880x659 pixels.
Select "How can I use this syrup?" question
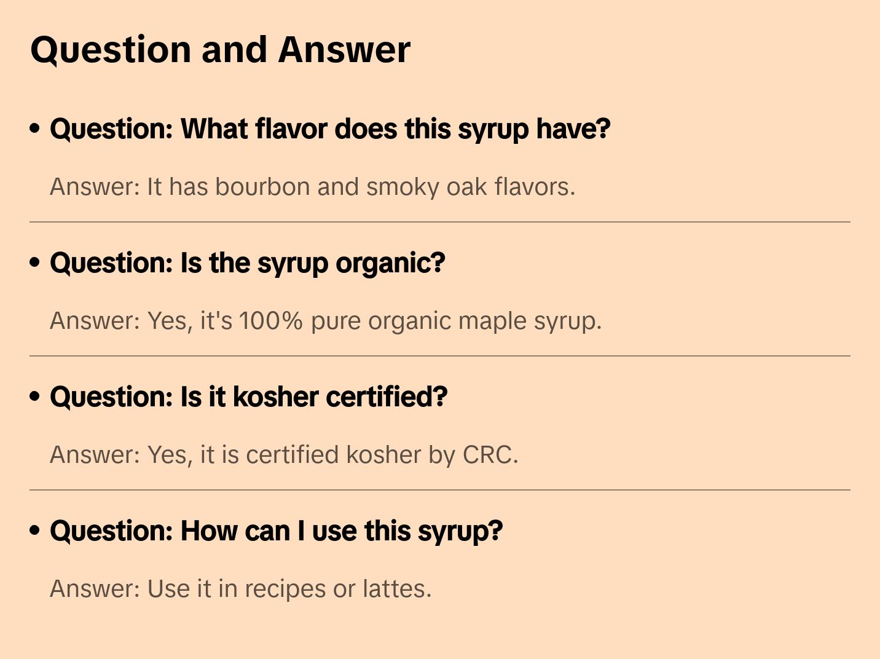click(276, 531)
